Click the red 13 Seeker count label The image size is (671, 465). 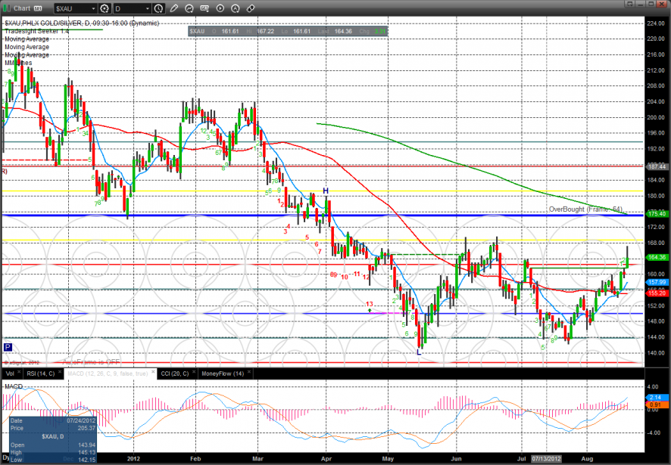pos(370,304)
